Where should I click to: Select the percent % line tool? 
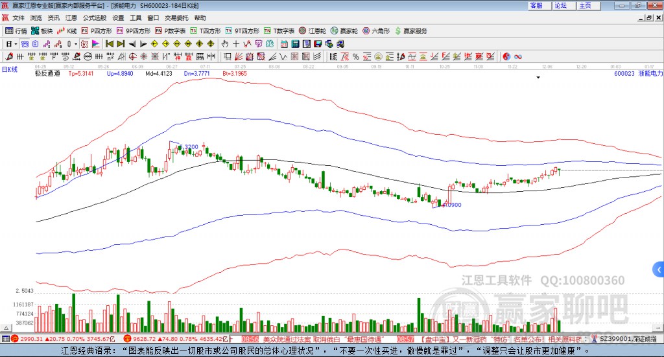tap(356, 56)
